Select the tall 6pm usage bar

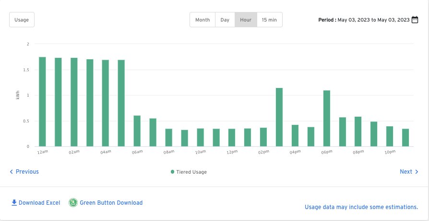(x=327, y=118)
